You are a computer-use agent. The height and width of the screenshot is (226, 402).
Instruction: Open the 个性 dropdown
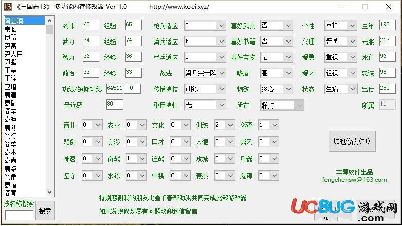[x=341, y=25]
